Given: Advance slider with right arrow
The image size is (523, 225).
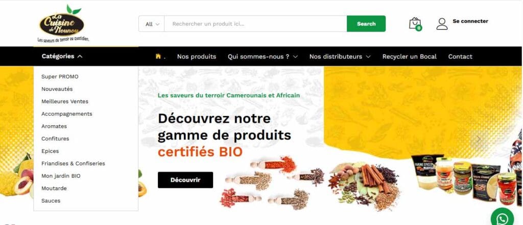Looking at the screenshot, I should tap(479, 139).
